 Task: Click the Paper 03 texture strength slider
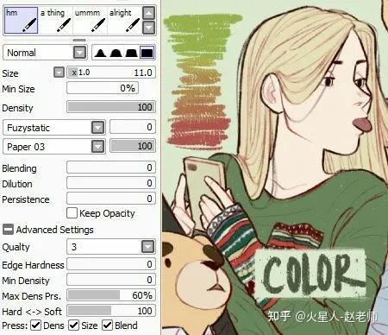tap(133, 146)
